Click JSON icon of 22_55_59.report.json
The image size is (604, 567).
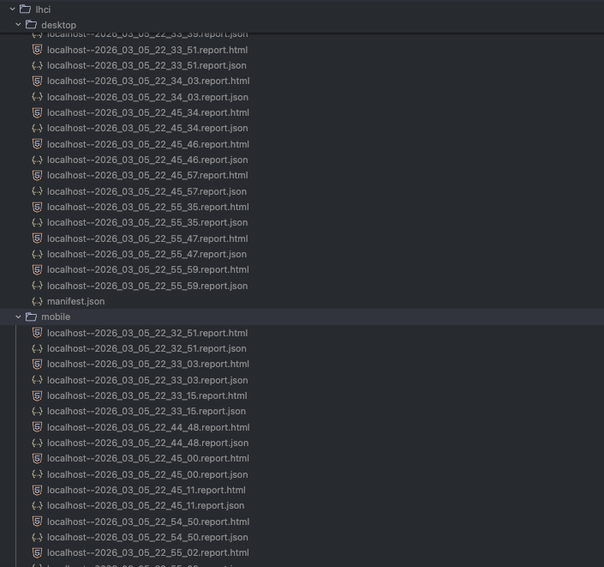tap(37, 286)
